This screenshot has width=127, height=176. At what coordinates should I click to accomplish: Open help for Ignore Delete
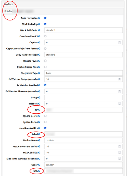click(39, 116)
